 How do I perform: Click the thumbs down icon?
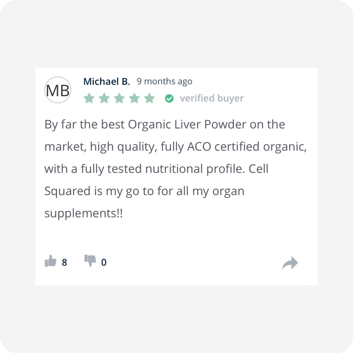coord(90,261)
